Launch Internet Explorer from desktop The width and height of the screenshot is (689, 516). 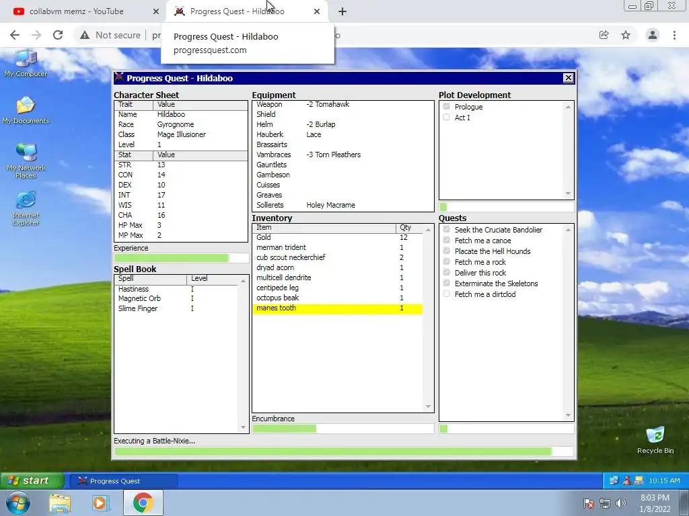26,208
